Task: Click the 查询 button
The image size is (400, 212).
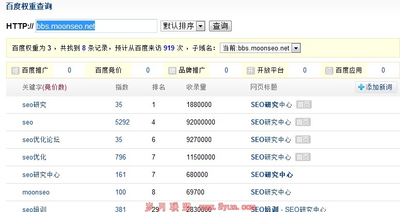Action: [220, 26]
